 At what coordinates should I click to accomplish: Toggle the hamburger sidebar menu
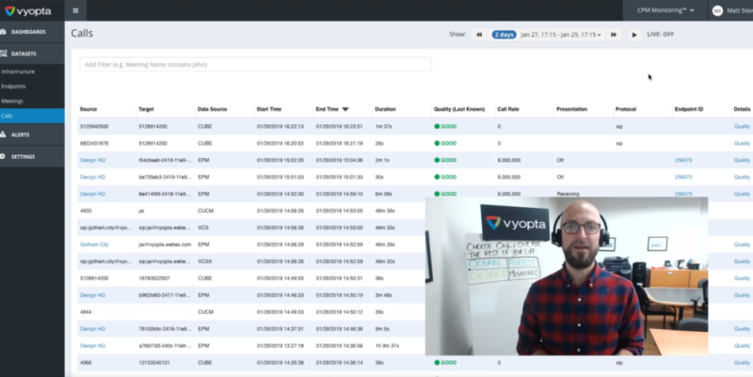pos(75,10)
